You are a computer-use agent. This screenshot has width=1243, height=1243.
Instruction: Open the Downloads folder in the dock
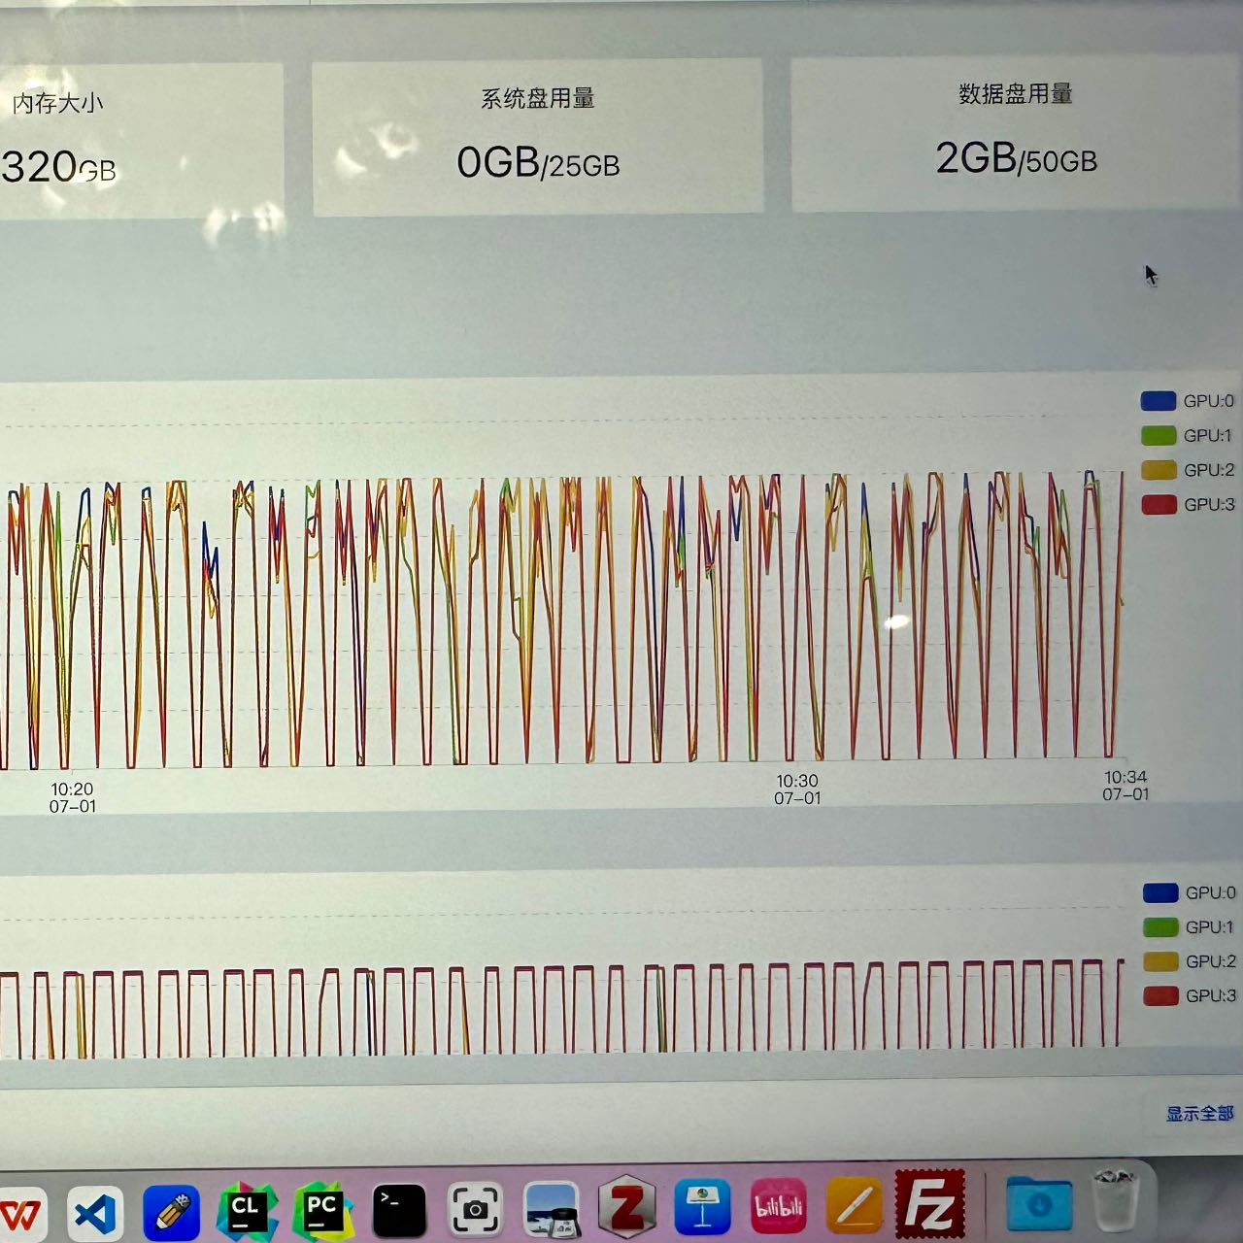pos(1038,1202)
